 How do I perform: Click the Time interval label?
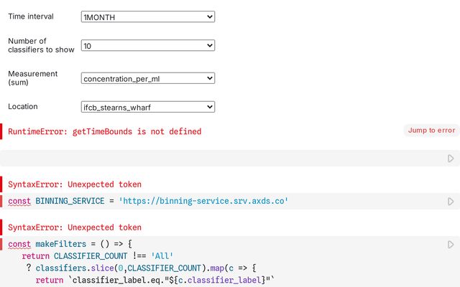point(31,17)
